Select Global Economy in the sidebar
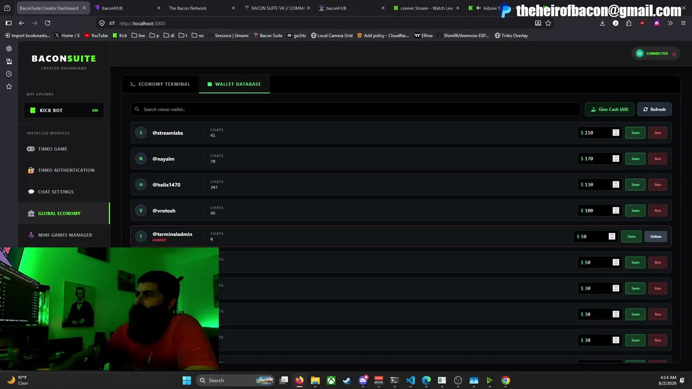Screen dimensions: 692x389 64,213
